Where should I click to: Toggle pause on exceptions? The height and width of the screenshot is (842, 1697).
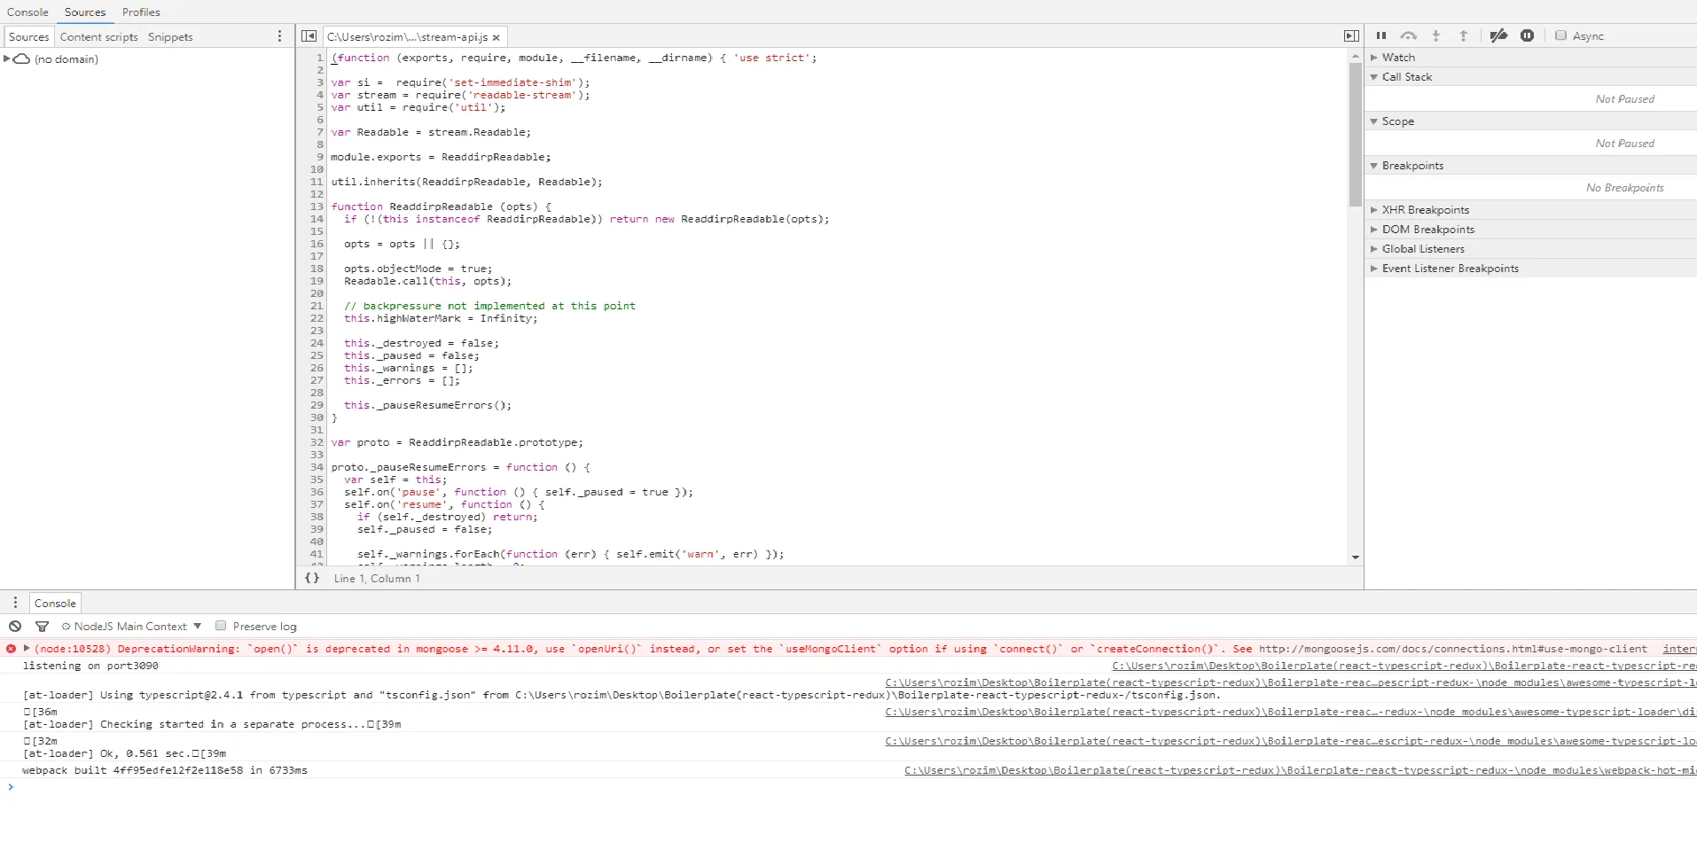point(1528,36)
